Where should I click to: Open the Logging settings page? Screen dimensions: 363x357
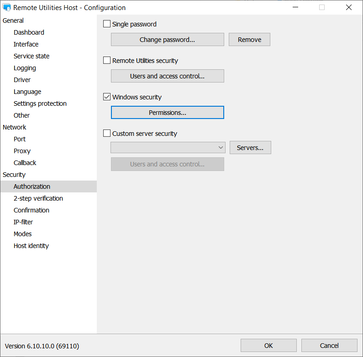(25, 68)
